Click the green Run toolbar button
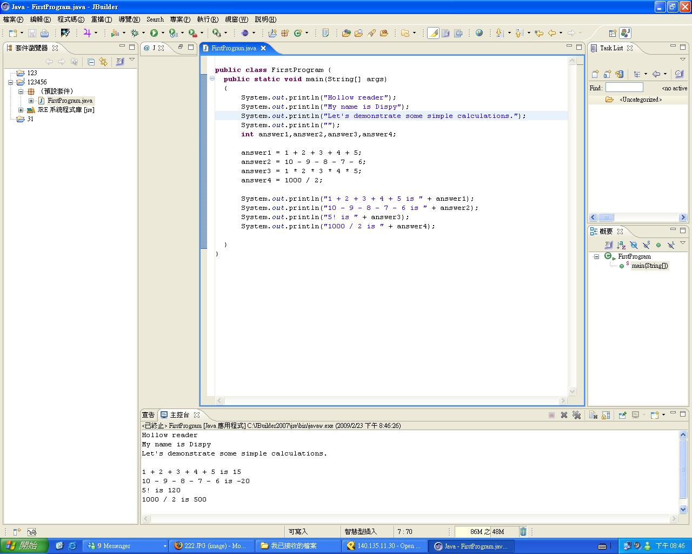Image resolution: width=692 pixels, height=554 pixels. [154, 33]
